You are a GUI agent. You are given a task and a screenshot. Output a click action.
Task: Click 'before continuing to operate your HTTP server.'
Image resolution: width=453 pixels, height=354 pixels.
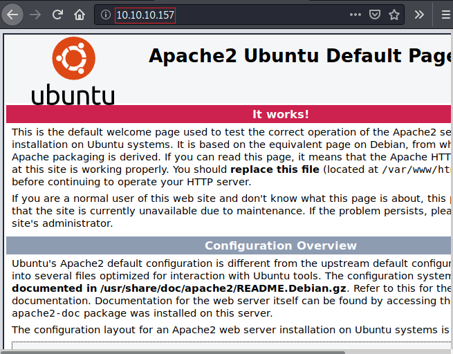point(131,183)
